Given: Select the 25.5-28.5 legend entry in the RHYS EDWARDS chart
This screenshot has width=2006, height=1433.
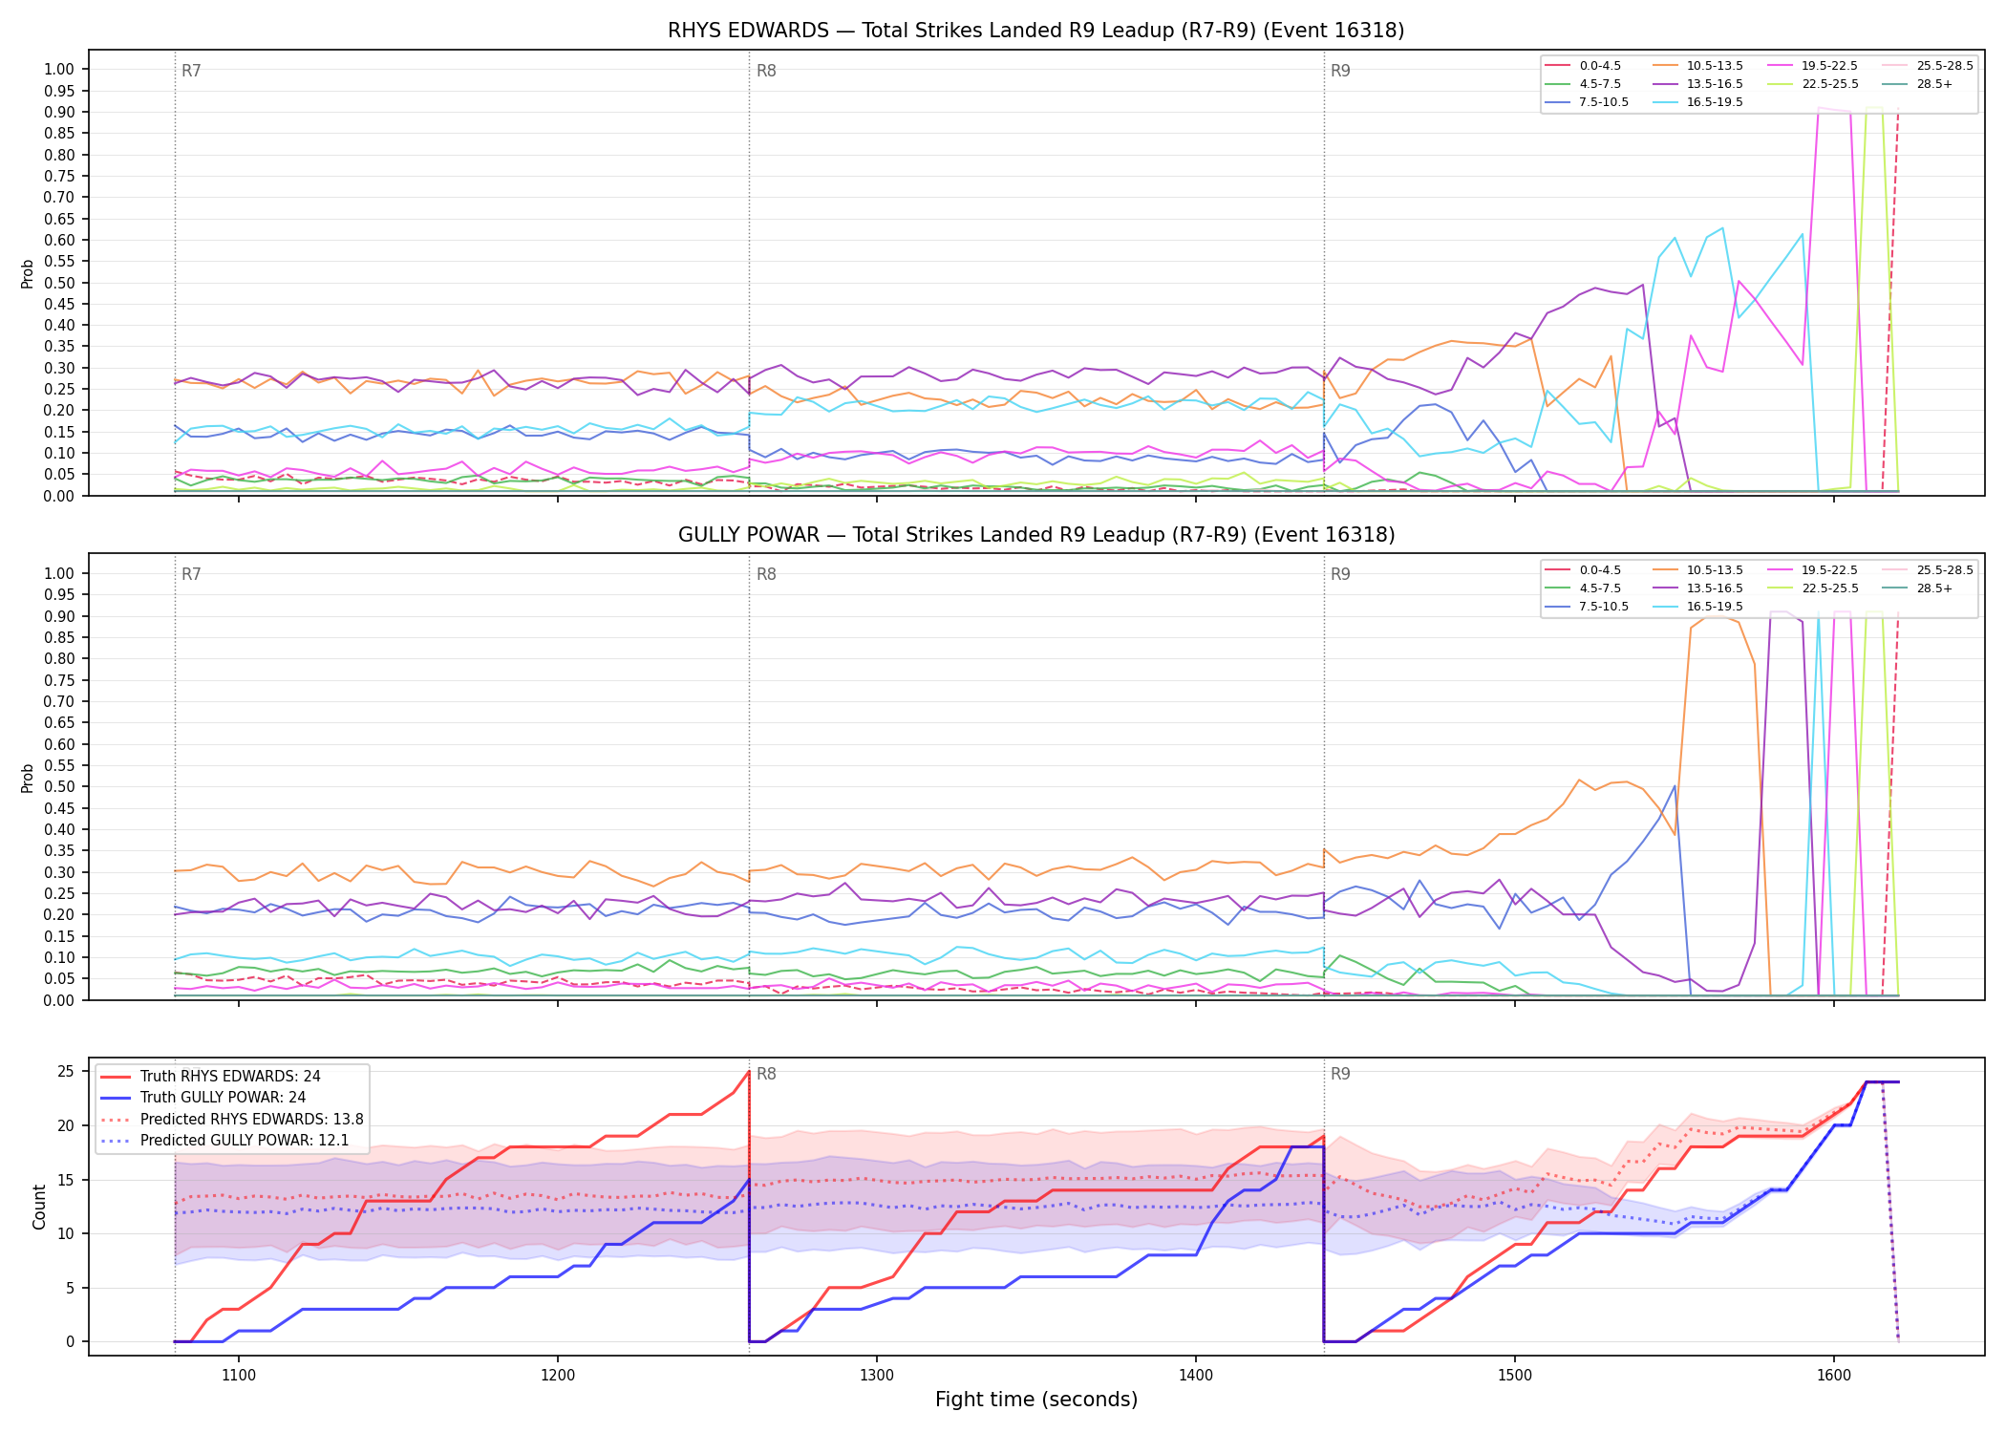Looking at the screenshot, I should click(x=1928, y=66).
